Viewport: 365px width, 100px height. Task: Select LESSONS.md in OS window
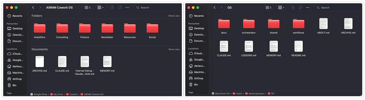[x=249, y=46]
